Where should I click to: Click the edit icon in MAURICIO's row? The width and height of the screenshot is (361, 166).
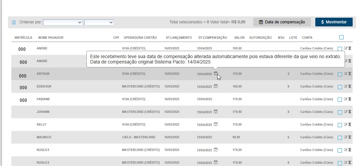(346, 137)
